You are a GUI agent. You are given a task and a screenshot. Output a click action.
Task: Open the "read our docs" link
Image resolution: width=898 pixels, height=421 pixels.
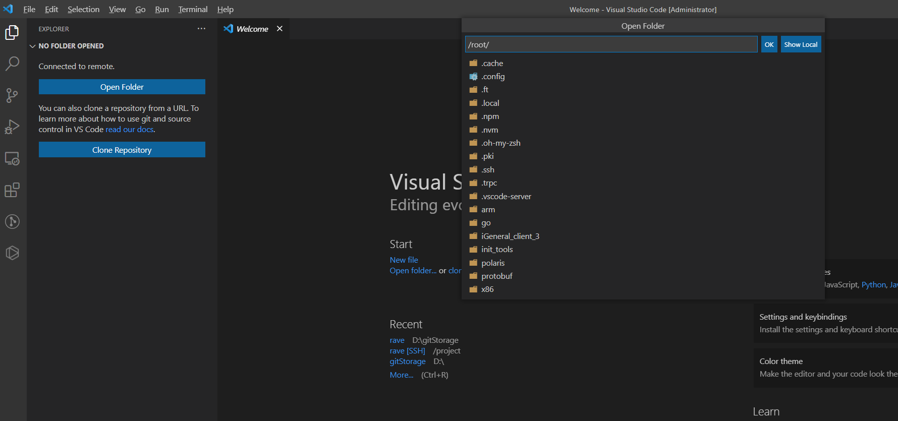click(x=130, y=130)
